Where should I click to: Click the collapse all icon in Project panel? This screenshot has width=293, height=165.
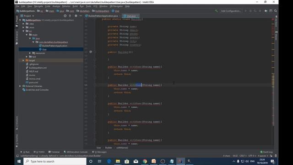pyautogui.click(x=70, y=16)
